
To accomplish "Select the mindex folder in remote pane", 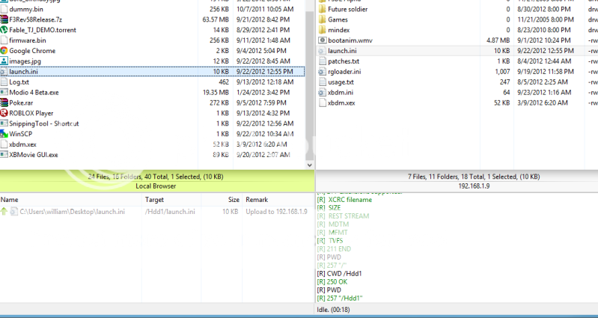I will pyautogui.click(x=339, y=30).
